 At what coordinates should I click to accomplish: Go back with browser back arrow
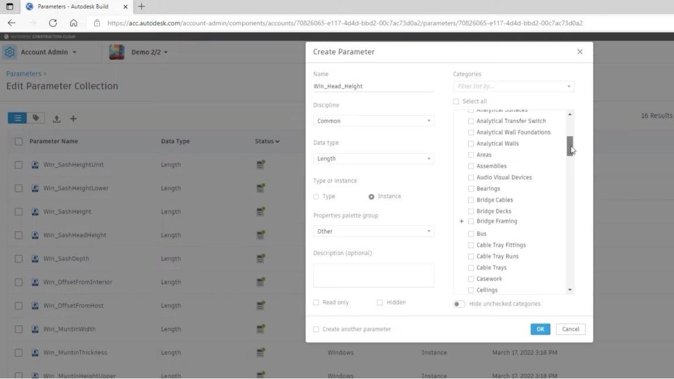click(12, 23)
